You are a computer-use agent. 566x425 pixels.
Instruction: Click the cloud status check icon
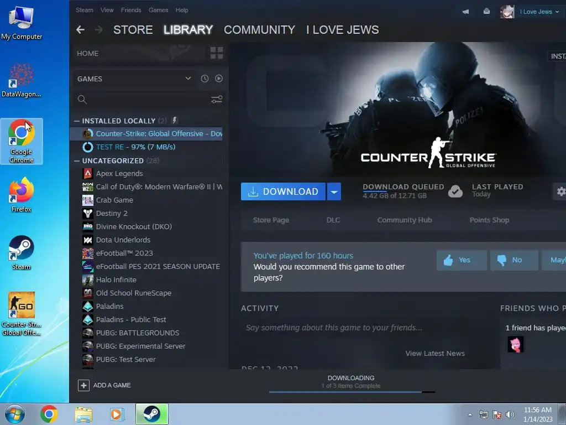pyautogui.click(x=455, y=191)
